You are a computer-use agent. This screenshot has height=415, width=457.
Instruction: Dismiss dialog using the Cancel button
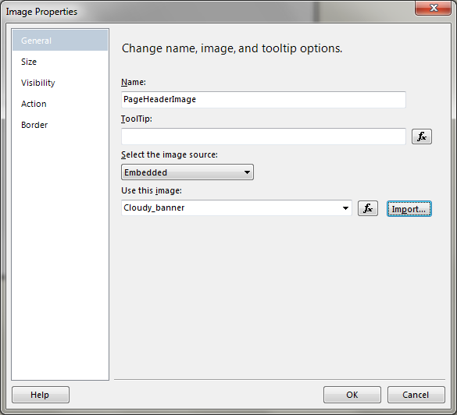[416, 395]
